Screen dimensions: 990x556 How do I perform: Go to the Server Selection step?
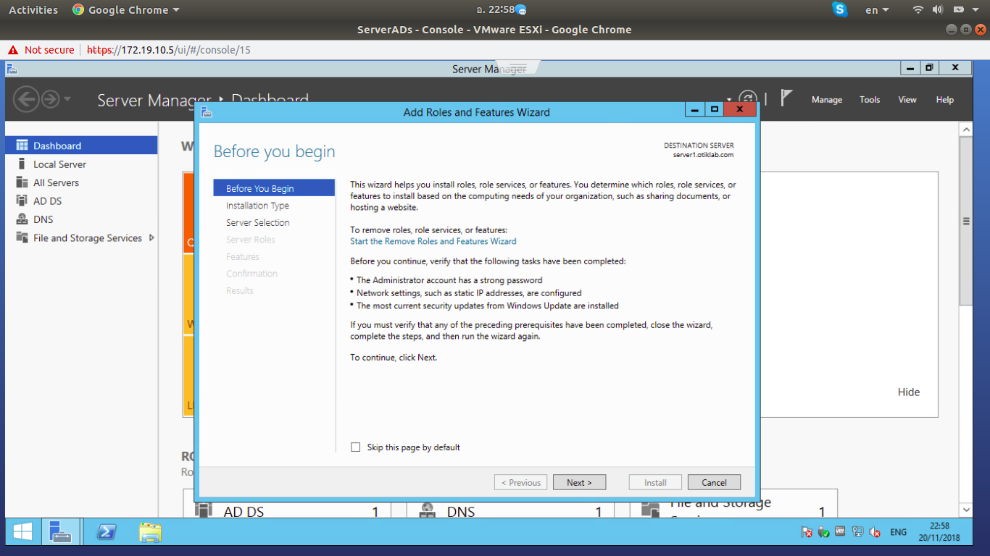point(257,222)
